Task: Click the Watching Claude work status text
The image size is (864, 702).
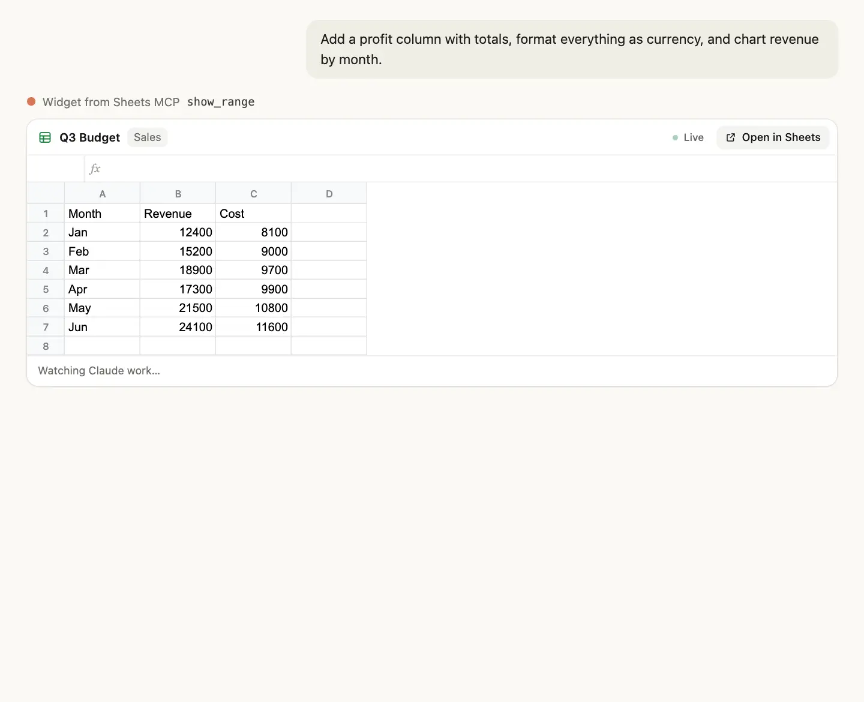Action: pyautogui.click(x=99, y=371)
